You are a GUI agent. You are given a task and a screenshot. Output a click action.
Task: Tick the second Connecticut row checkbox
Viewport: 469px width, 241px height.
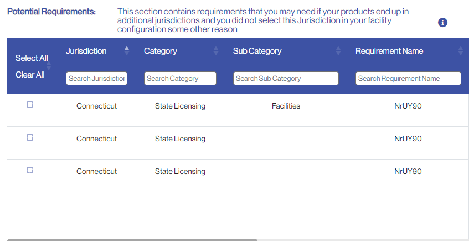pyautogui.click(x=30, y=137)
